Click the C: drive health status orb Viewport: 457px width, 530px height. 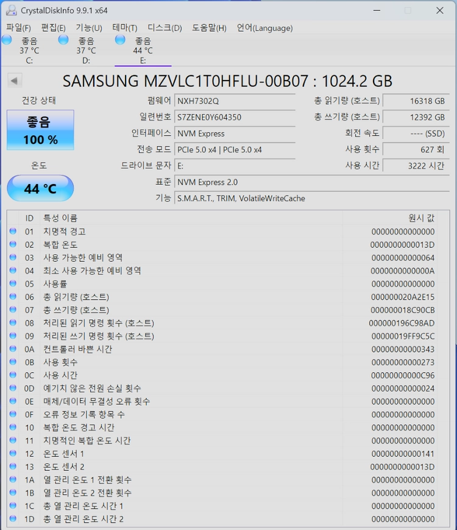pos(7,40)
